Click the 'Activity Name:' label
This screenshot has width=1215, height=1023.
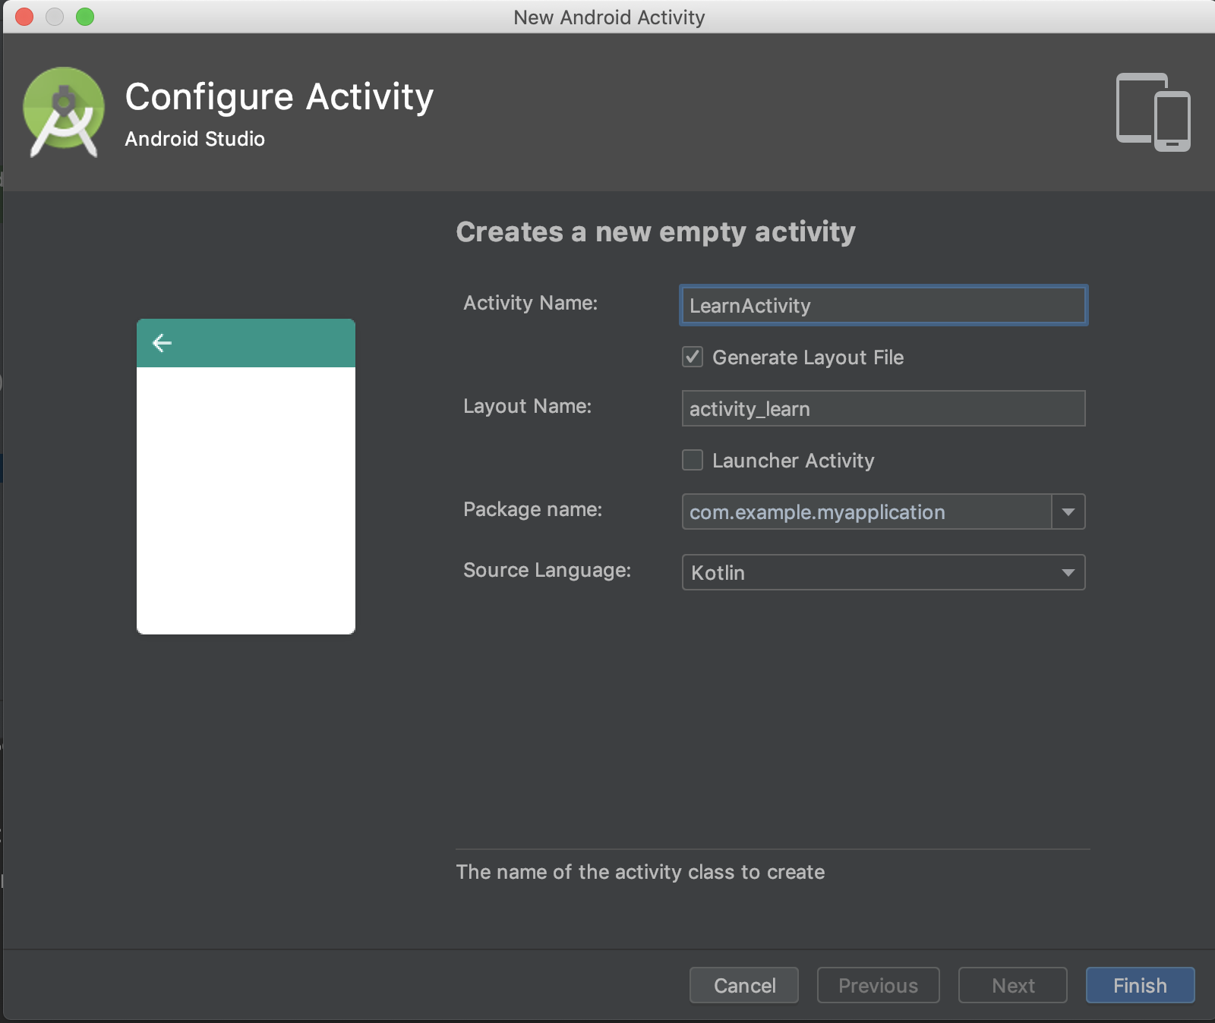(x=531, y=303)
